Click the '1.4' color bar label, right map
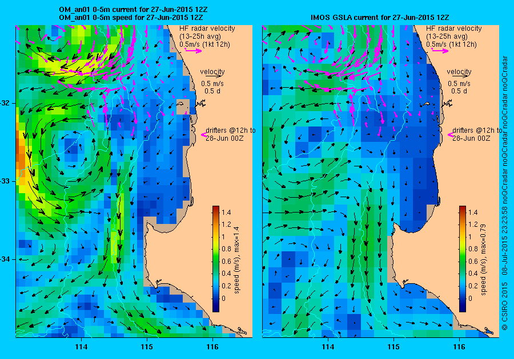 (473, 213)
